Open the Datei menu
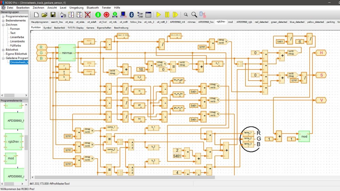Viewport: 340px width, 191px height. [10, 7]
